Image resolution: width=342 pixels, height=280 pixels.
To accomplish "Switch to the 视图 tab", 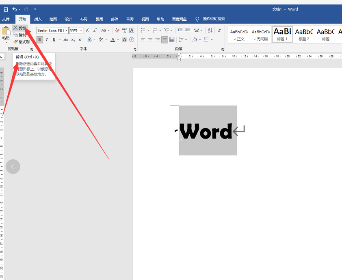I will [145, 19].
